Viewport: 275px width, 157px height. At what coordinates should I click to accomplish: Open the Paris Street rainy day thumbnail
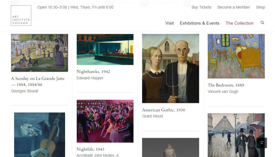236,135
